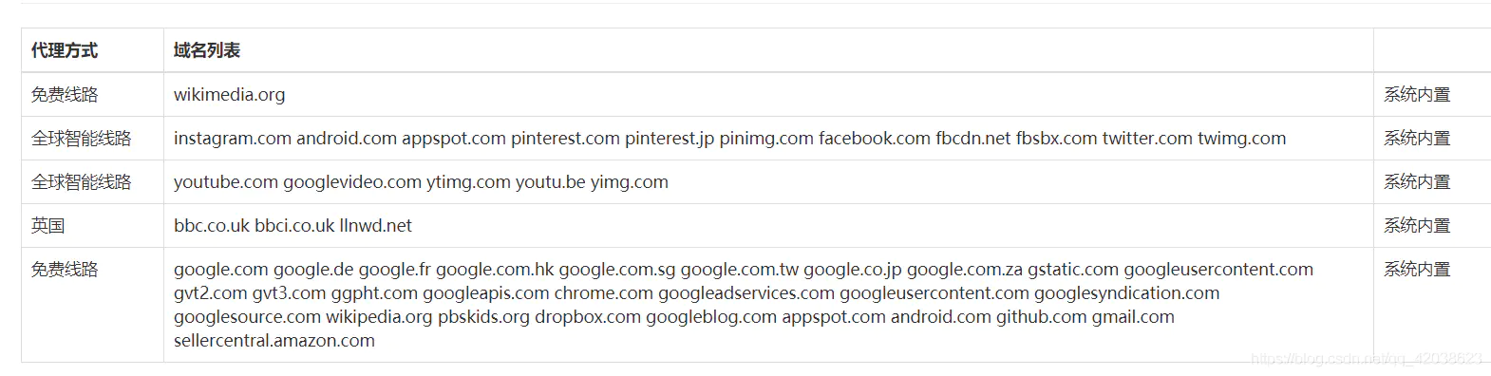The height and width of the screenshot is (376, 1491).
Task: Click 系统内置 in the bbc.co.uk row
Action: [1417, 226]
